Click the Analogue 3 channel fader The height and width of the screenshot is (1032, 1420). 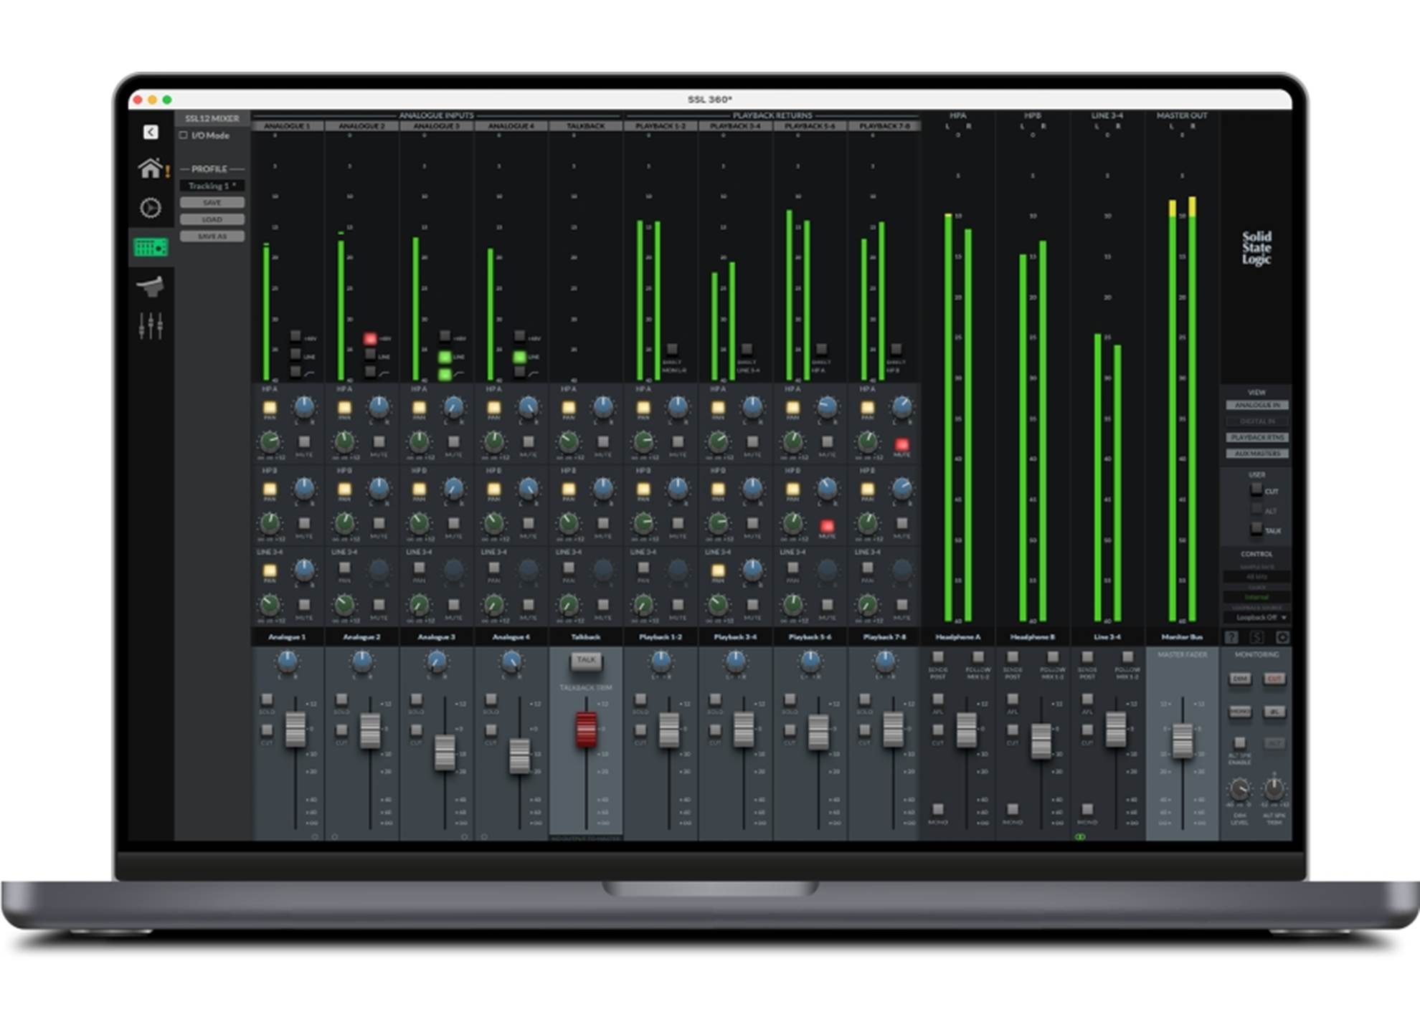tap(445, 752)
